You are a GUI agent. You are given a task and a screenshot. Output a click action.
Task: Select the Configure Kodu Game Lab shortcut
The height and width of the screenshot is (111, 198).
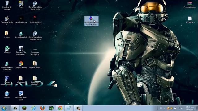coord(7,66)
